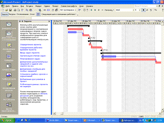The image size is (164, 123).
Task: Open the Network Diagram view icon
Action: click(9, 66)
